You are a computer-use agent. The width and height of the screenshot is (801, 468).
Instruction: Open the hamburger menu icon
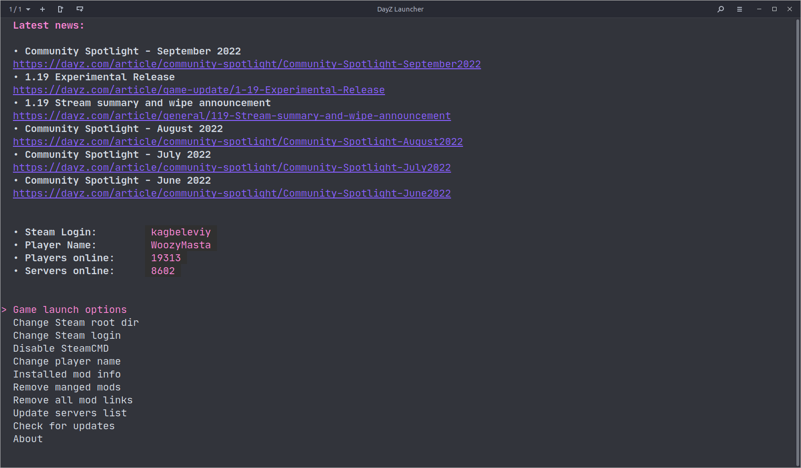[740, 9]
